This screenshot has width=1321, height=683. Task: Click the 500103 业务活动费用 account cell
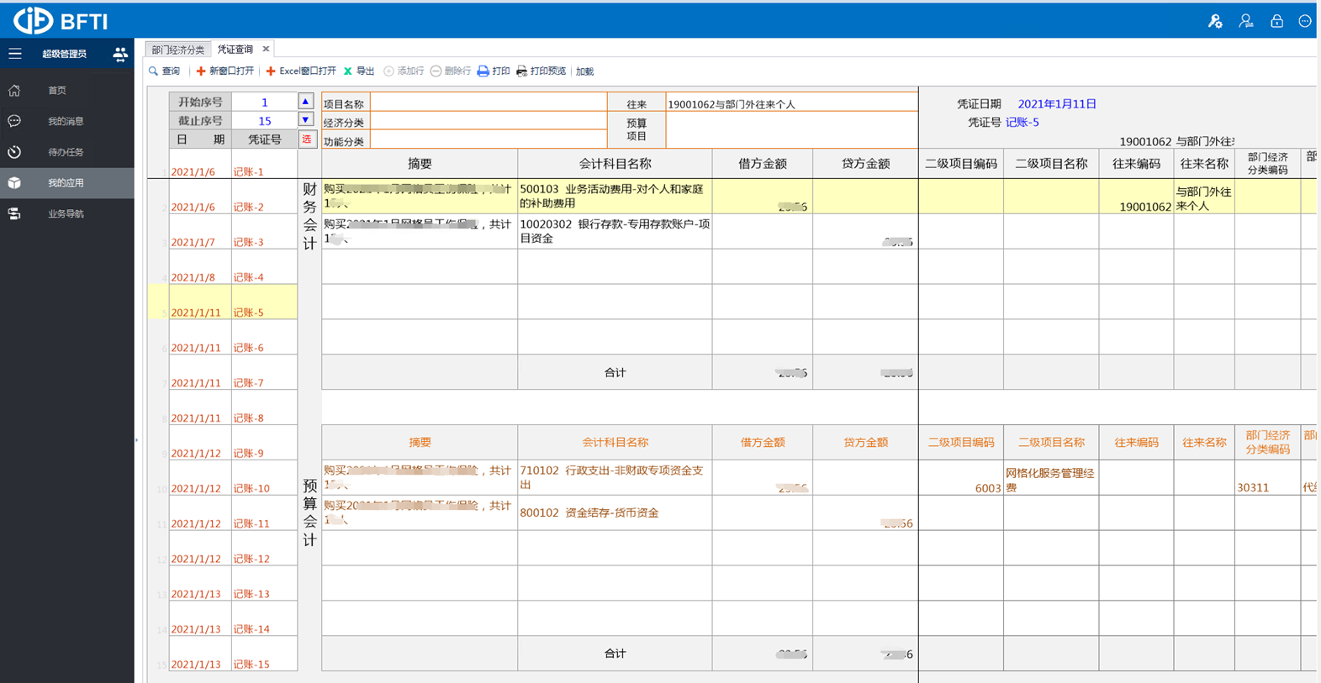tap(615, 196)
